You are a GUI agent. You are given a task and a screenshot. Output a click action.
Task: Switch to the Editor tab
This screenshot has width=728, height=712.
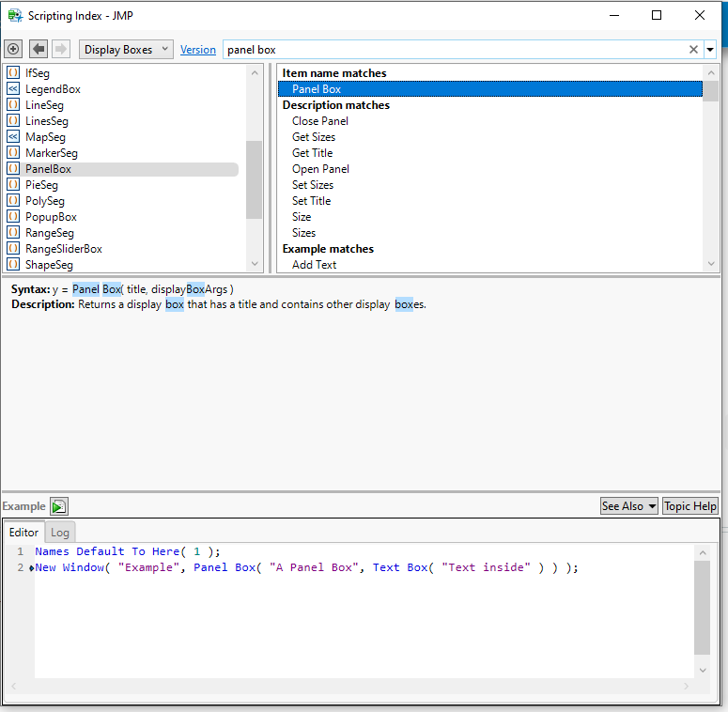23,533
